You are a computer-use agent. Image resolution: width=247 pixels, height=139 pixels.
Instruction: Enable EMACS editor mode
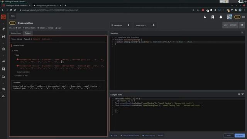click(x=233, y=25)
